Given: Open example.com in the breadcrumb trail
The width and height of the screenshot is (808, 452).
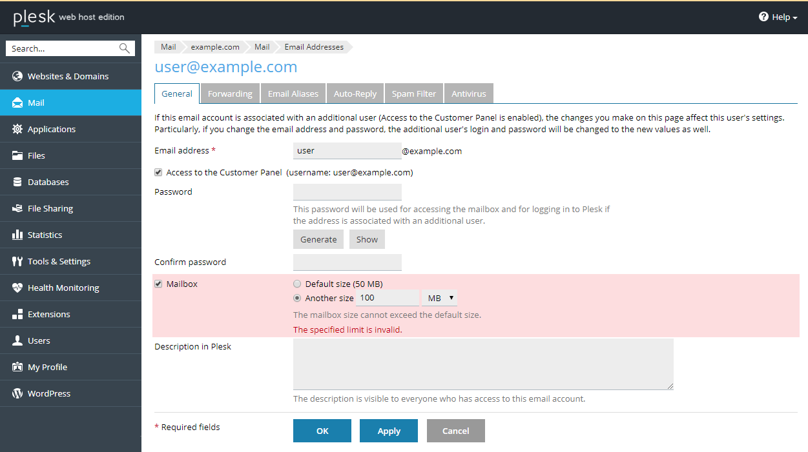Looking at the screenshot, I should 215,47.
